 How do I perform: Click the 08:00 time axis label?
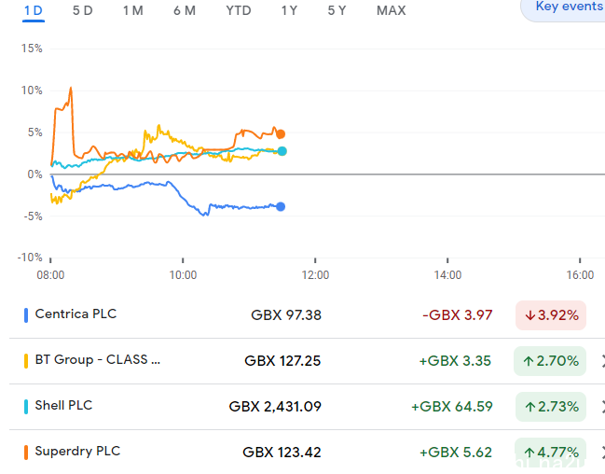click(50, 275)
